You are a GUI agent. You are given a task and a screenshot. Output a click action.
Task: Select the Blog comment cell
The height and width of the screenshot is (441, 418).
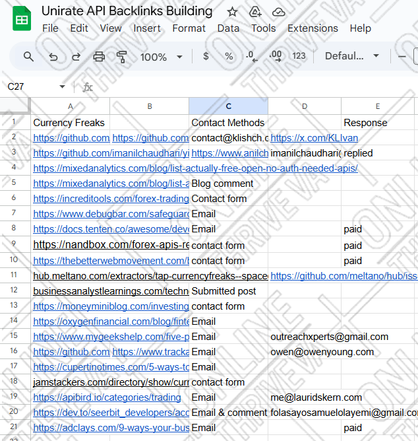click(x=228, y=183)
